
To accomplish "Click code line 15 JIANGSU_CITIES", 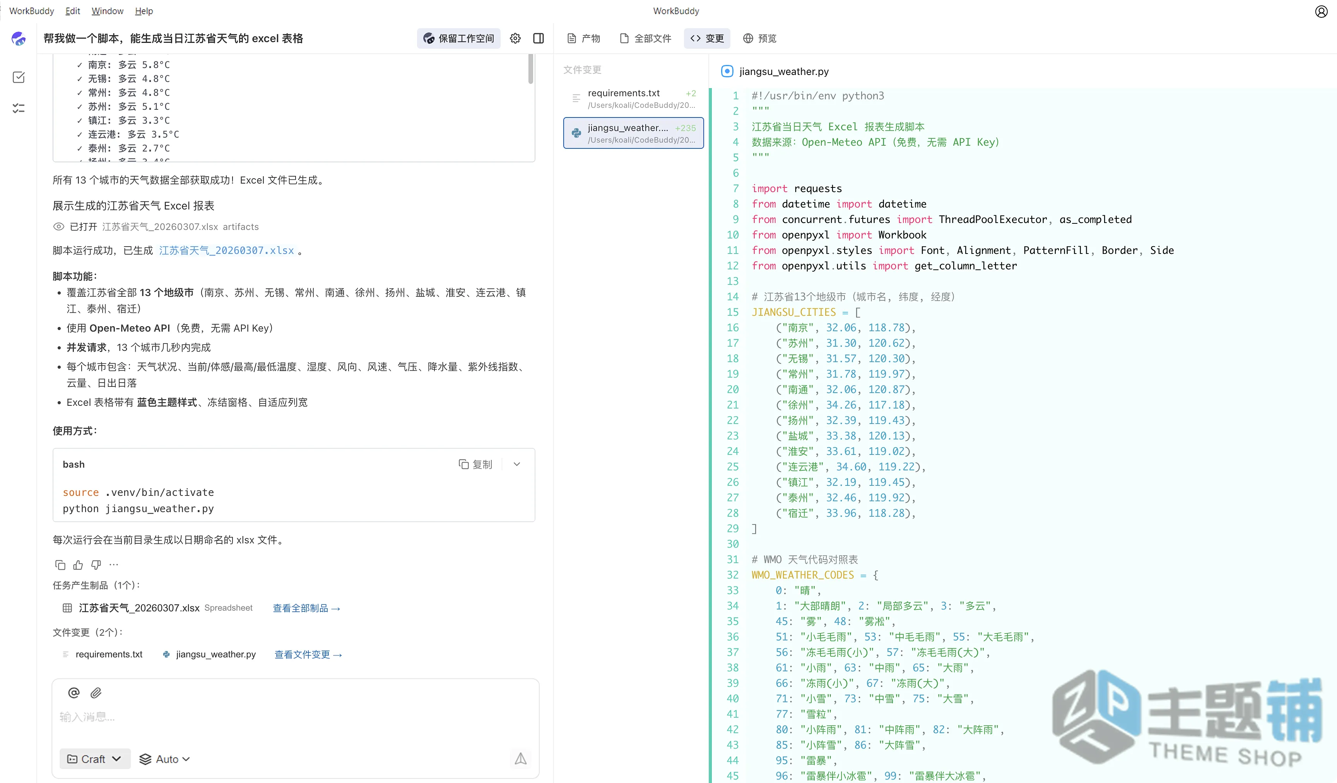I will click(806, 312).
